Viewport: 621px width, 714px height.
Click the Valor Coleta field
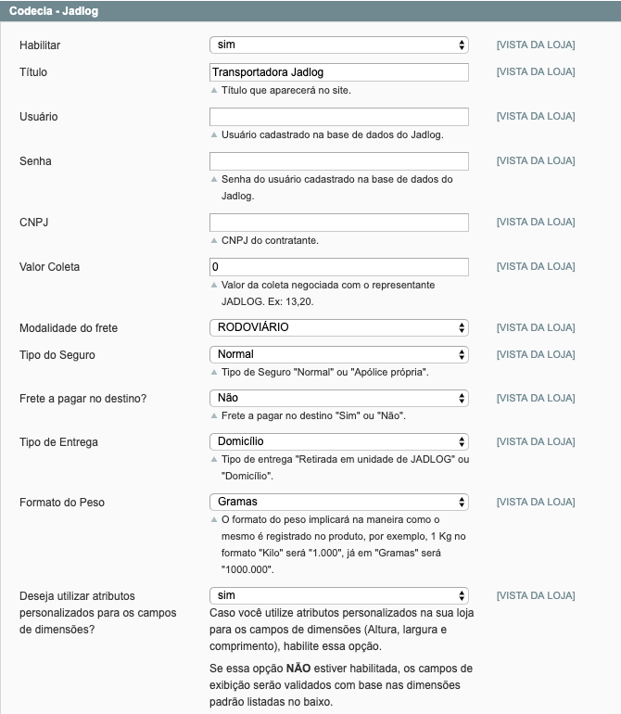pyautogui.click(x=339, y=266)
